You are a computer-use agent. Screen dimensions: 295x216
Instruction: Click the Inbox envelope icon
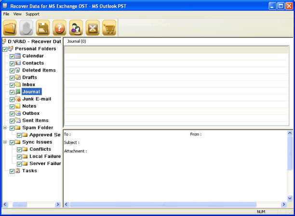pos(18,84)
